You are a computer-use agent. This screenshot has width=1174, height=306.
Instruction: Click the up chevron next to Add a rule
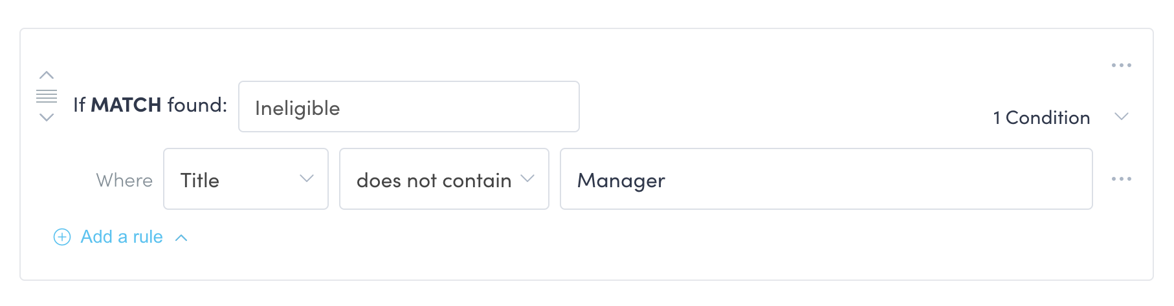tap(182, 238)
